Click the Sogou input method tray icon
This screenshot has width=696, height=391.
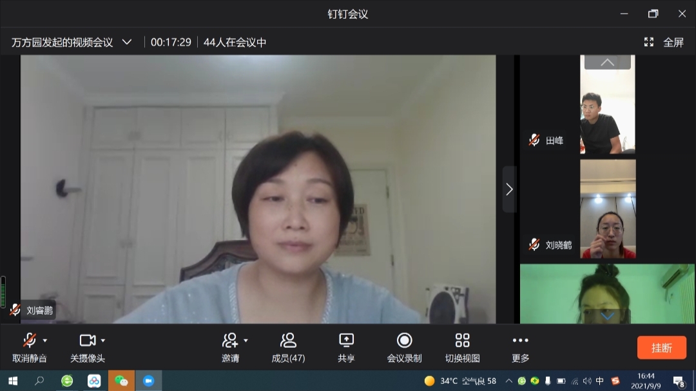click(615, 381)
